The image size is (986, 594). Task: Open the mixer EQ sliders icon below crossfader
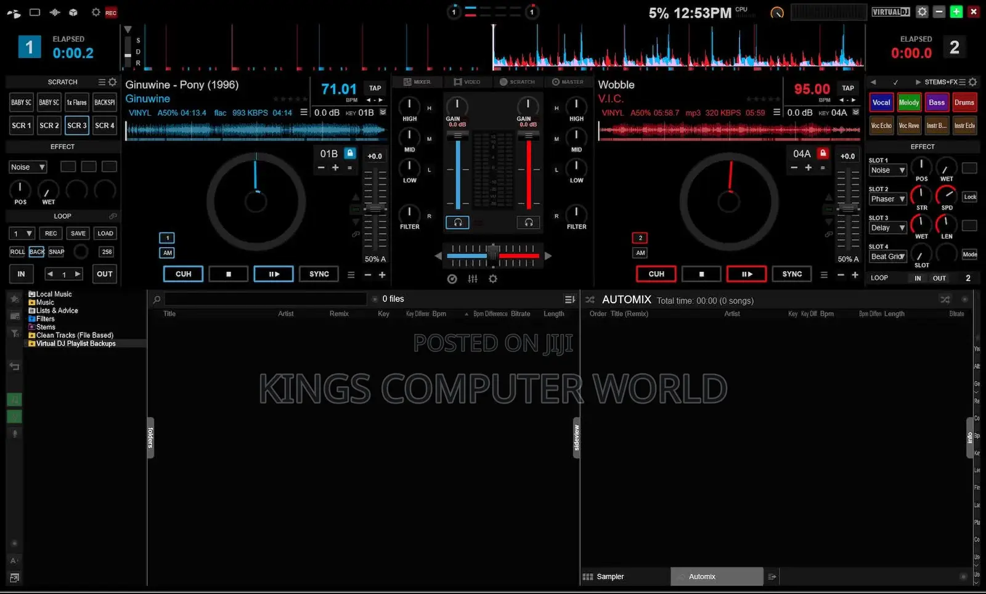473,279
